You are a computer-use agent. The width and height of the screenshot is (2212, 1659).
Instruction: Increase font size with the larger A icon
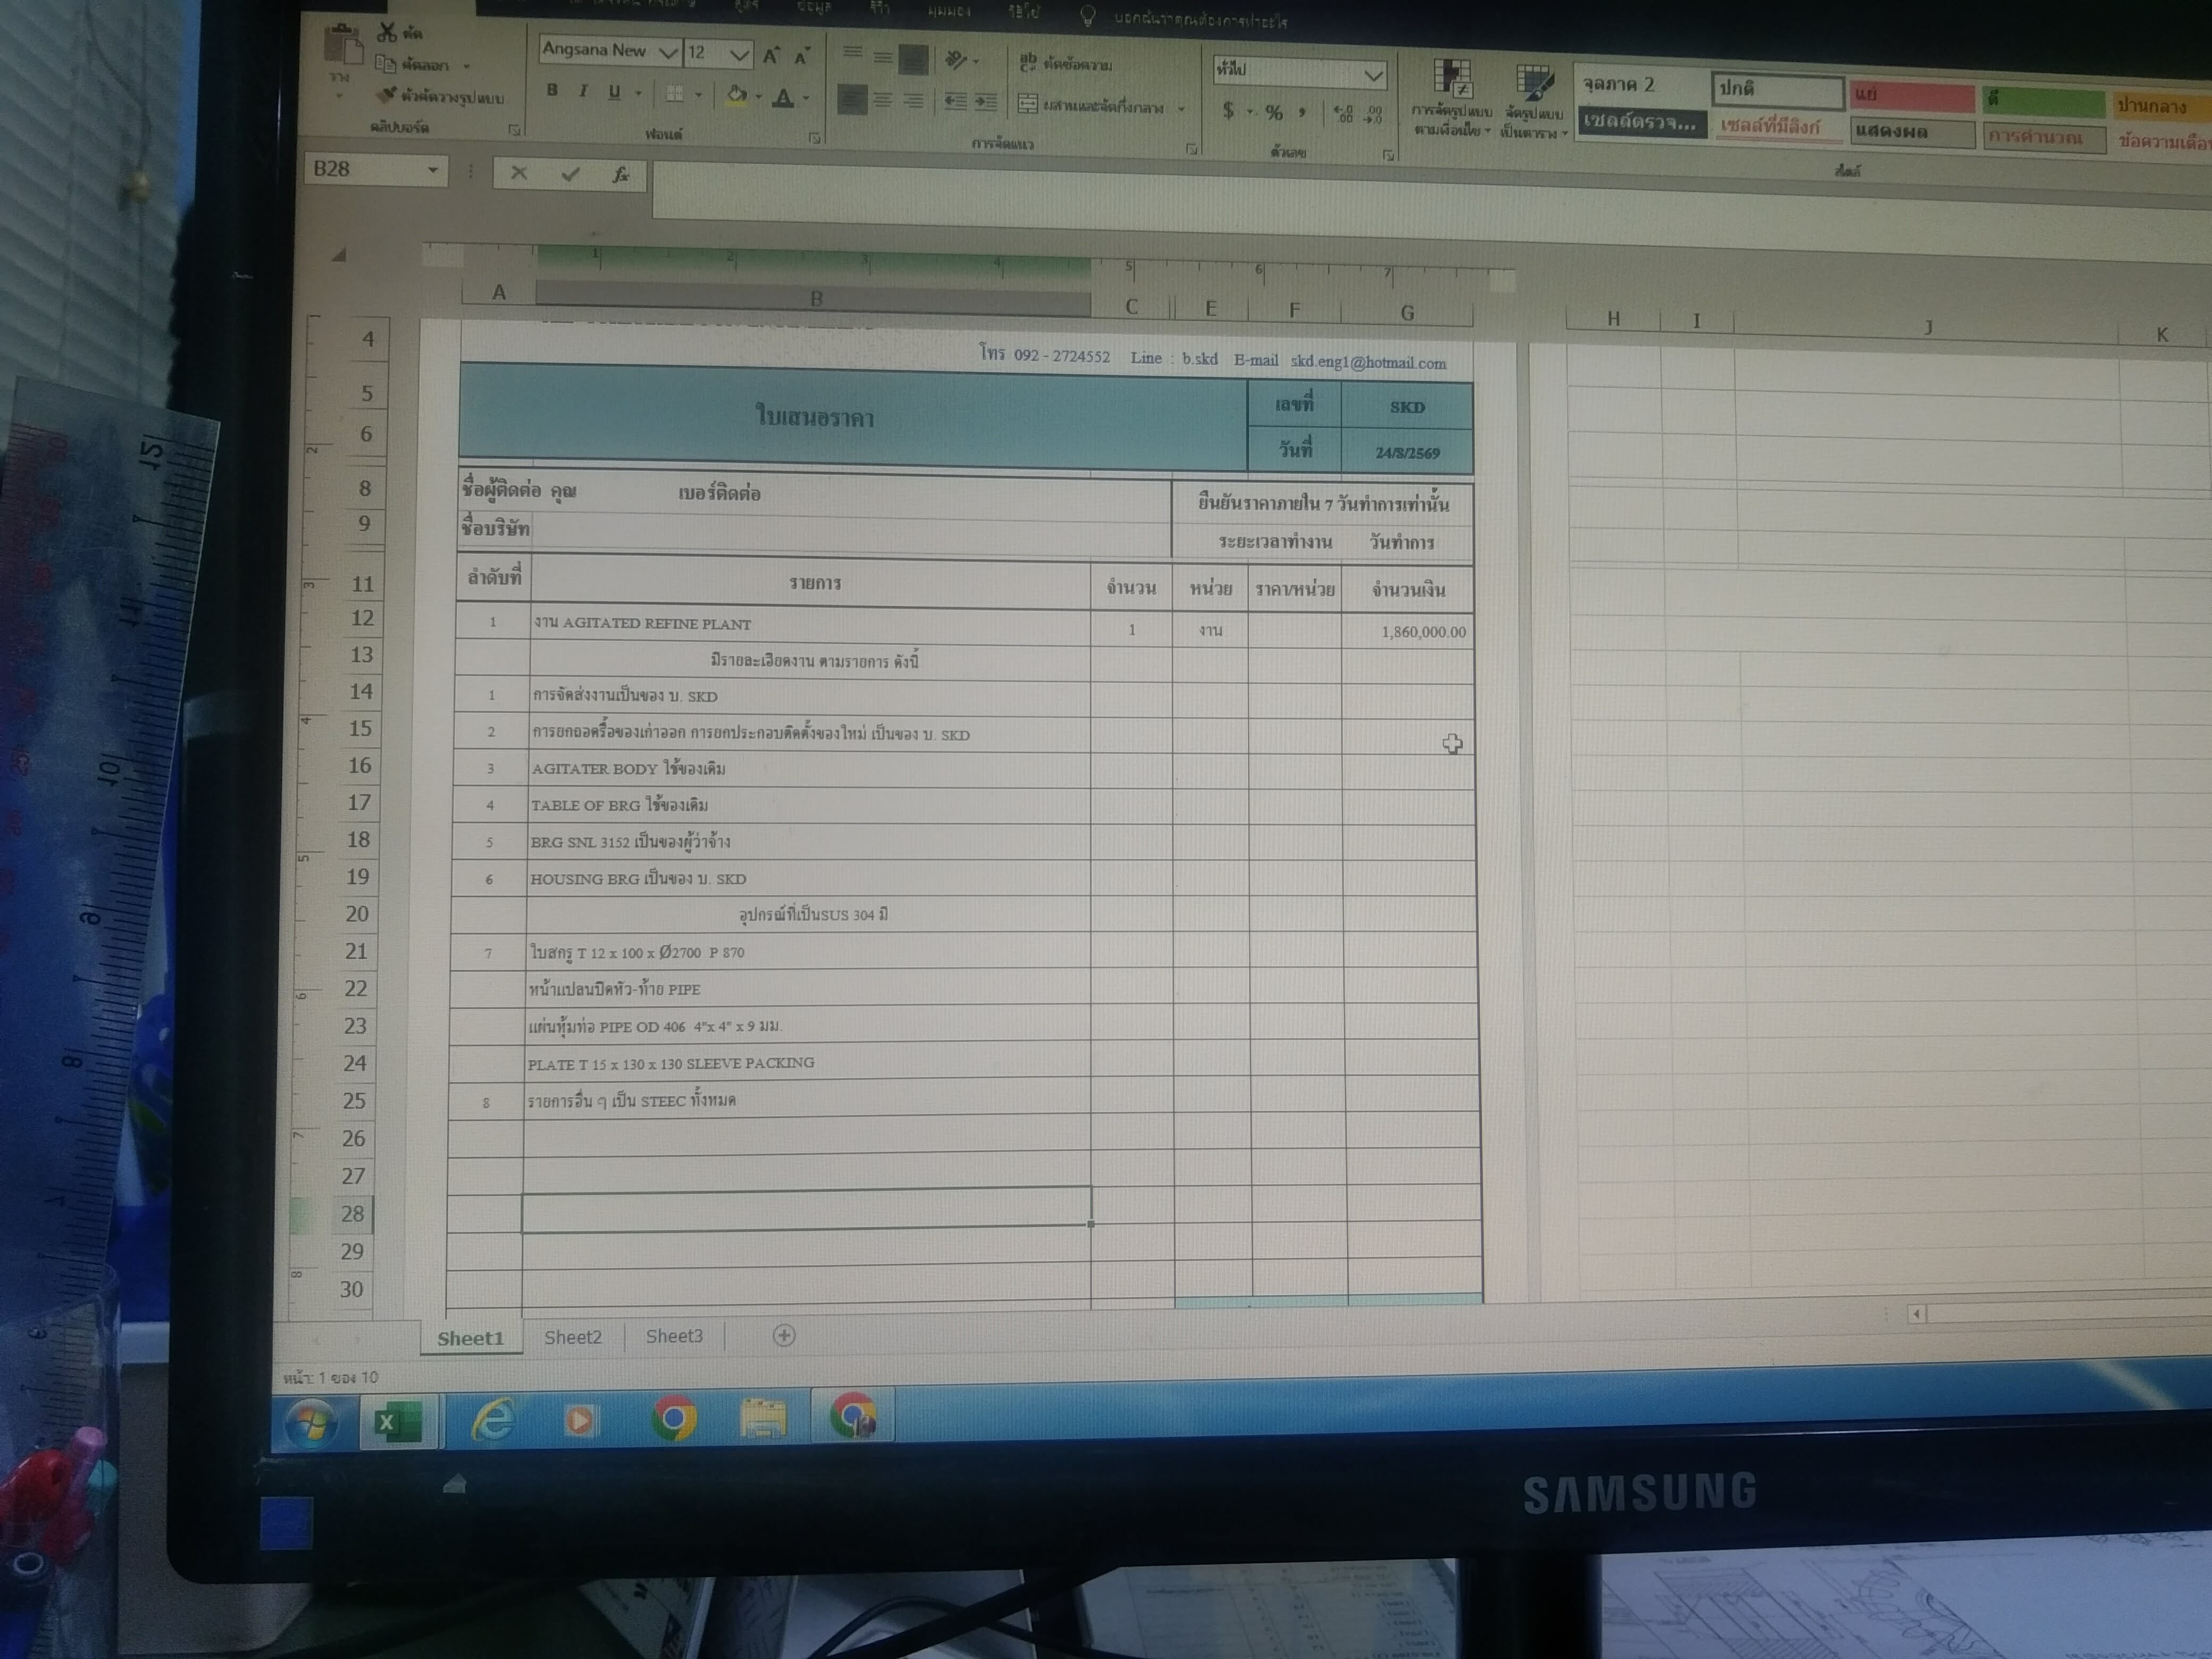point(771,56)
